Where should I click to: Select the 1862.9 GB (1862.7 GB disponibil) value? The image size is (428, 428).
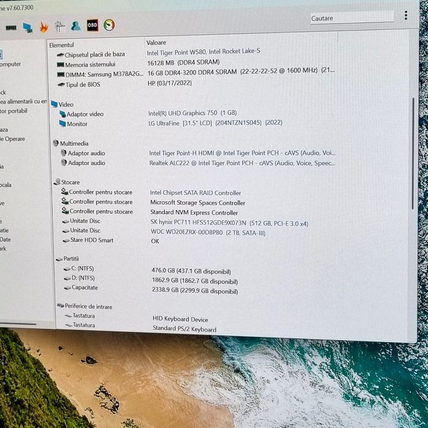pos(195,281)
